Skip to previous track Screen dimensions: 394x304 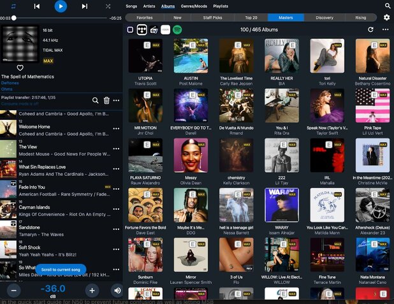[37, 6]
